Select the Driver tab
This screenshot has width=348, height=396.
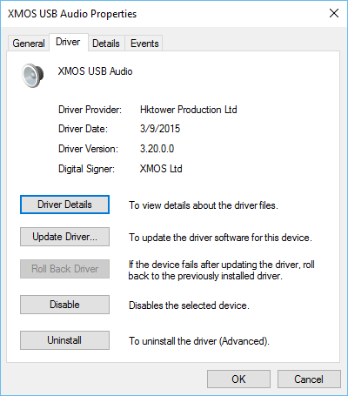68,42
